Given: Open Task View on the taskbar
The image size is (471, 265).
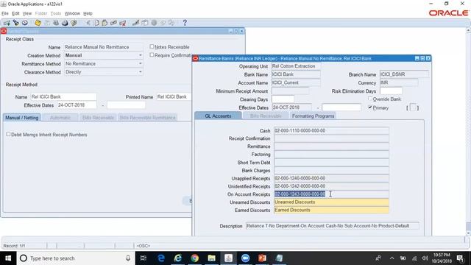Looking at the screenshot, I should click(144, 258).
